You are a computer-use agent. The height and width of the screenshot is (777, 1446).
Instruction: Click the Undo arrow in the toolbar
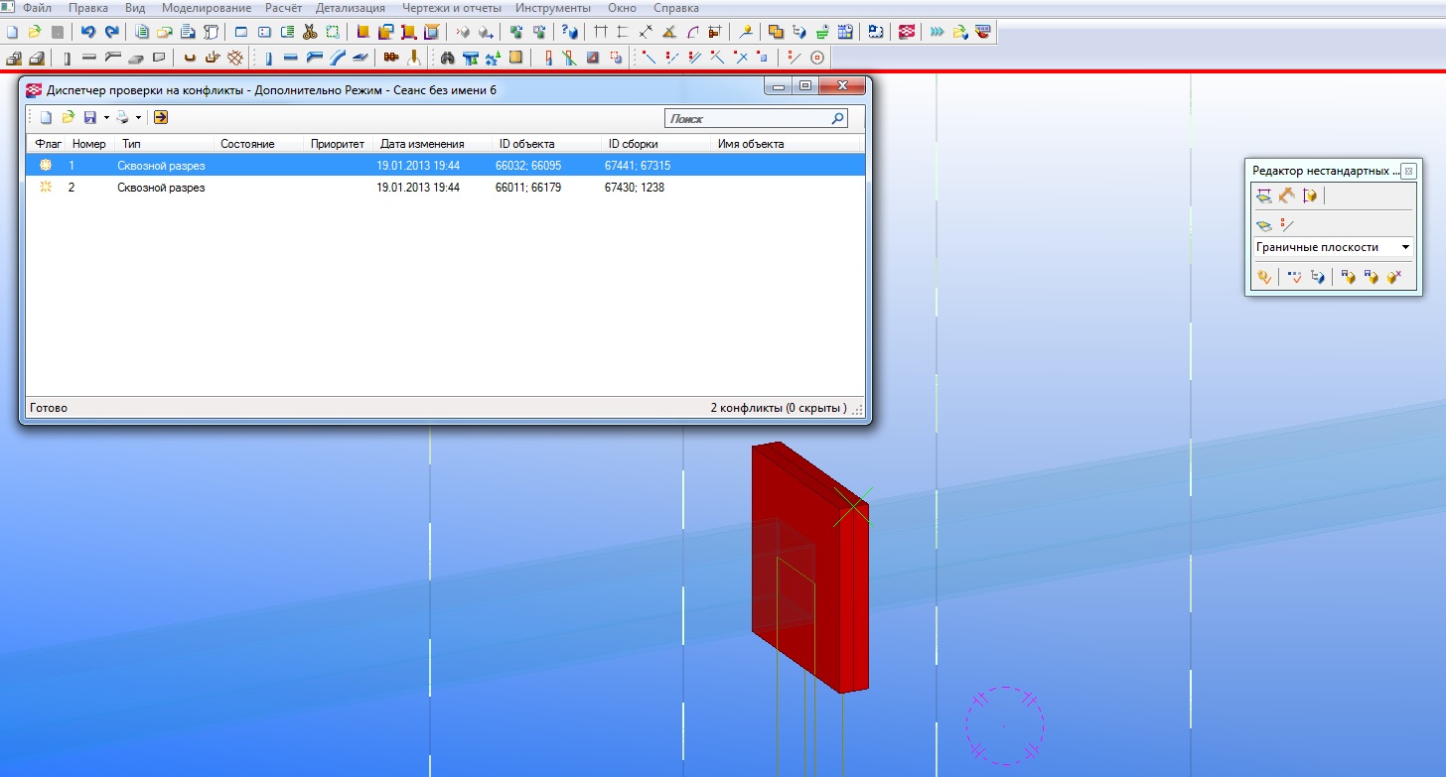tap(87, 32)
